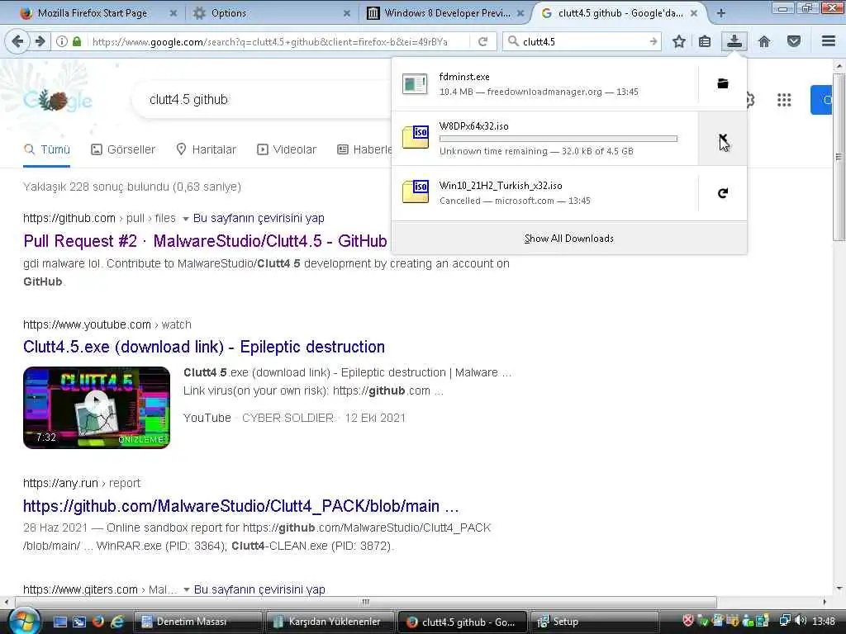Cancel the W8DPx64x32.iso download

pyautogui.click(x=723, y=139)
